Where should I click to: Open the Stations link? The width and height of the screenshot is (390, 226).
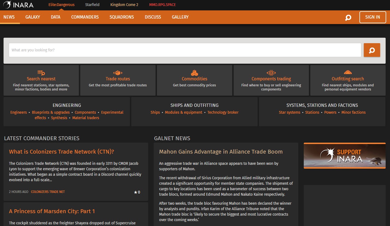(x=312, y=112)
